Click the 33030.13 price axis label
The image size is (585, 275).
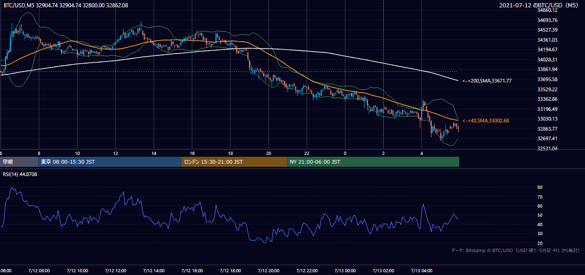click(x=547, y=119)
